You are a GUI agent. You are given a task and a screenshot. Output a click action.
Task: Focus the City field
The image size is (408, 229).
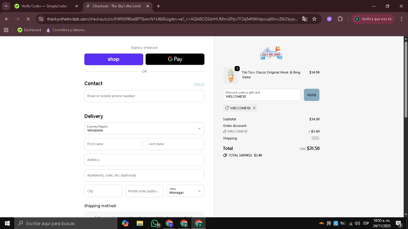[103, 191]
